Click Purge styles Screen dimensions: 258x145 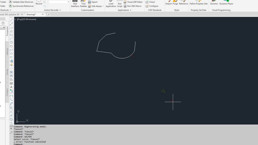coord(175,3)
